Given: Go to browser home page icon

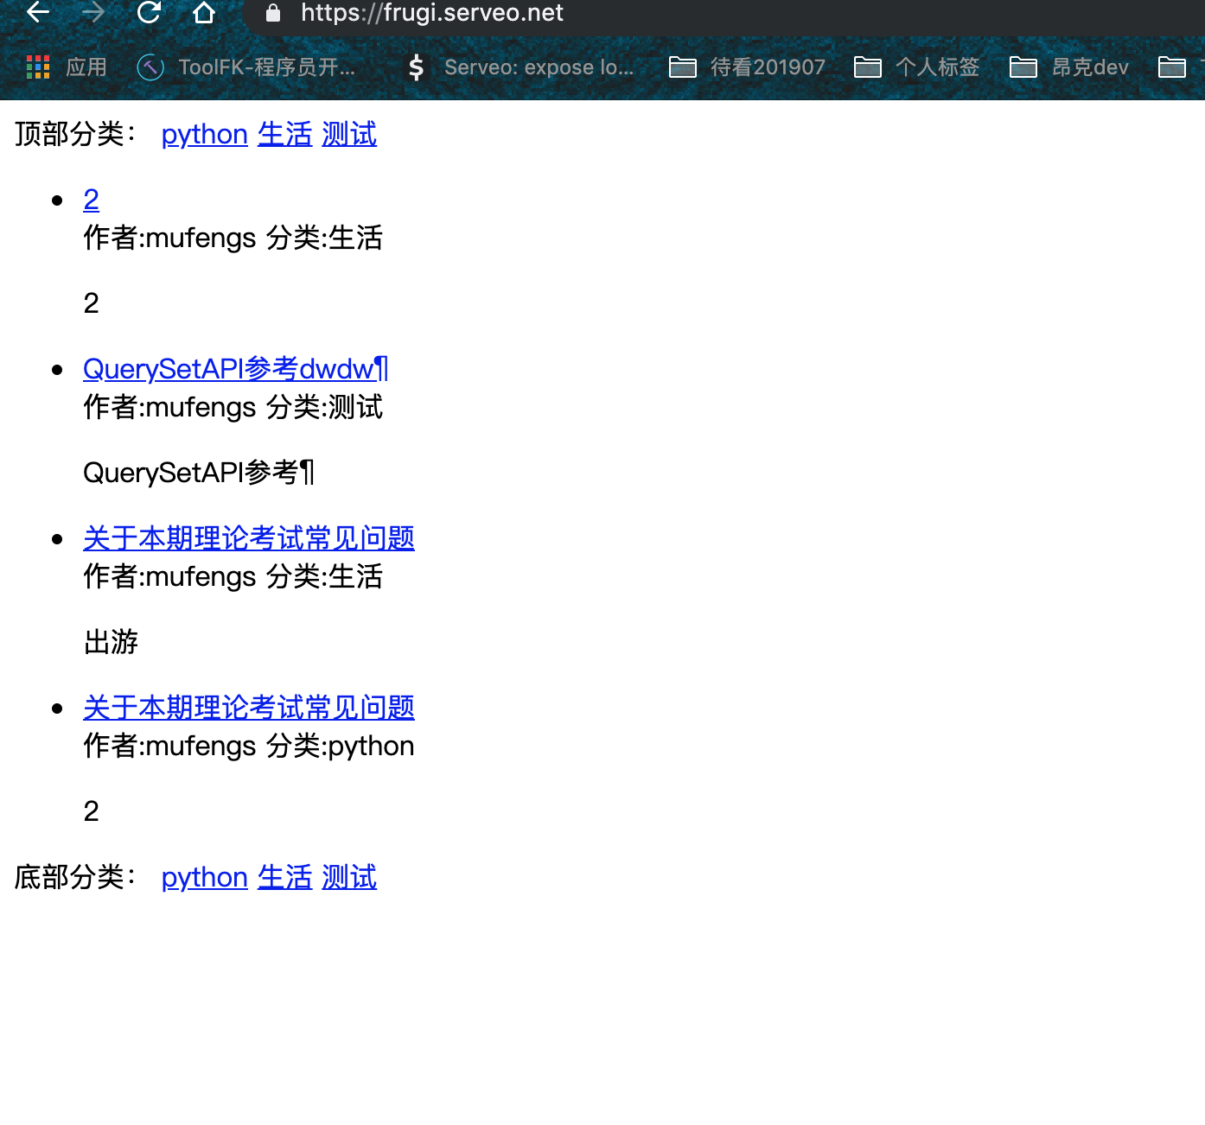Looking at the screenshot, I should (204, 12).
